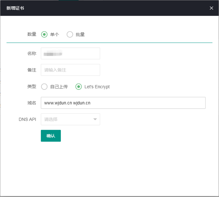Select the 单个 quantity radio button
This screenshot has height=197, width=219.
coord(44,35)
